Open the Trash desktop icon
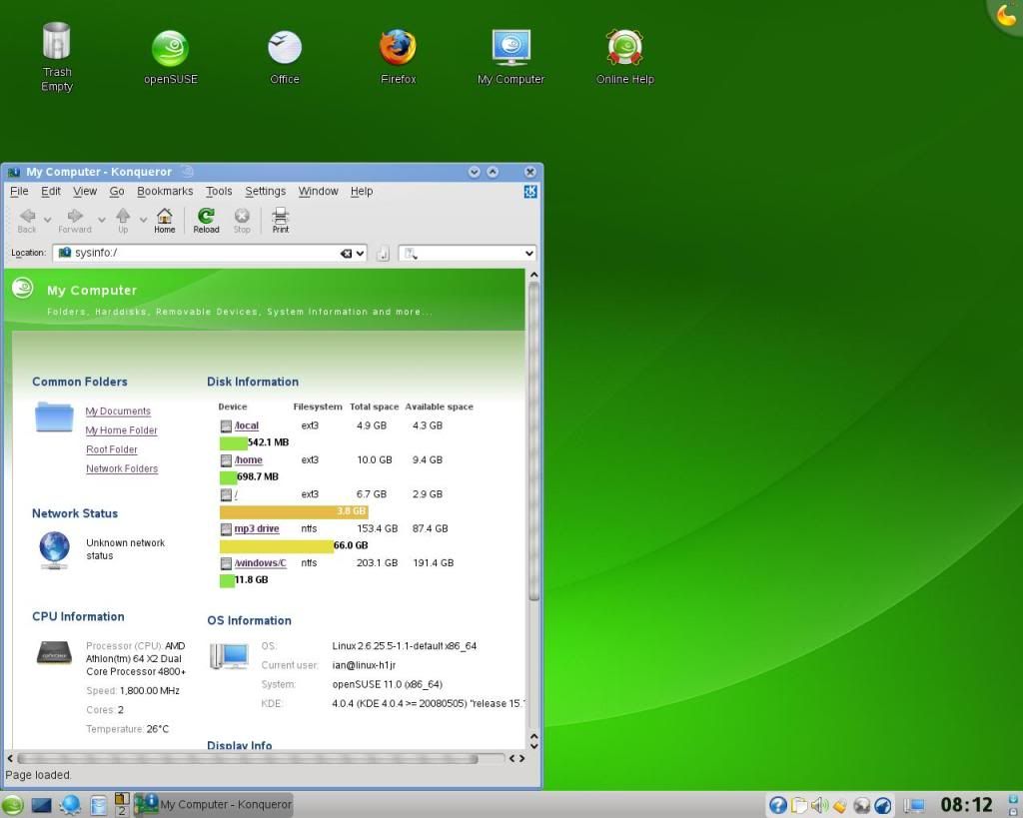This screenshot has height=818, width=1023. (57, 56)
